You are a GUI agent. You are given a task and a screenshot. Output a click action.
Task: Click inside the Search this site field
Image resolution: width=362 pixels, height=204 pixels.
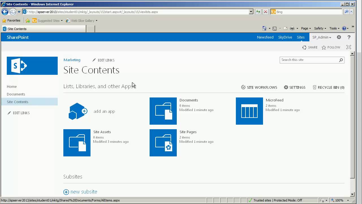(x=305, y=60)
